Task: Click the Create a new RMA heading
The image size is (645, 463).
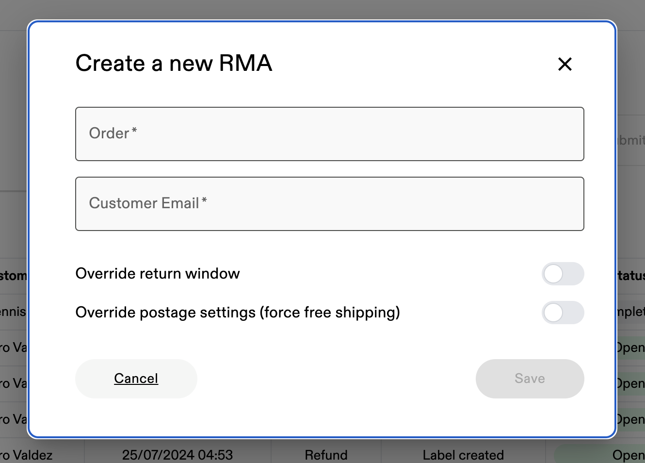Action: pos(174,64)
